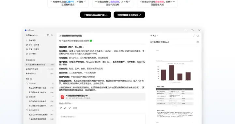This screenshot has height=124, width=235.
Task: Click the side panel layout icon at top right
Action: coord(198,36)
